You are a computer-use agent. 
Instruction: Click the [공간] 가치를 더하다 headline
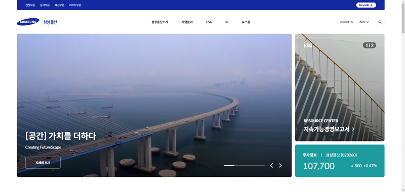pos(60,136)
